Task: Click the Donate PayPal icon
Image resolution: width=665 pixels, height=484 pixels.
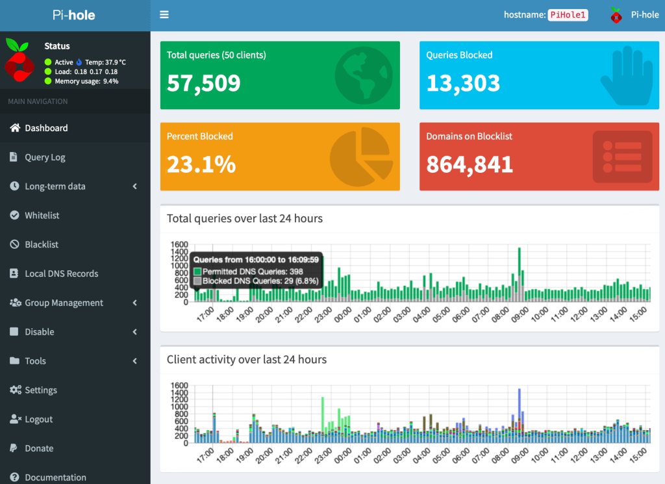Action: [14, 448]
